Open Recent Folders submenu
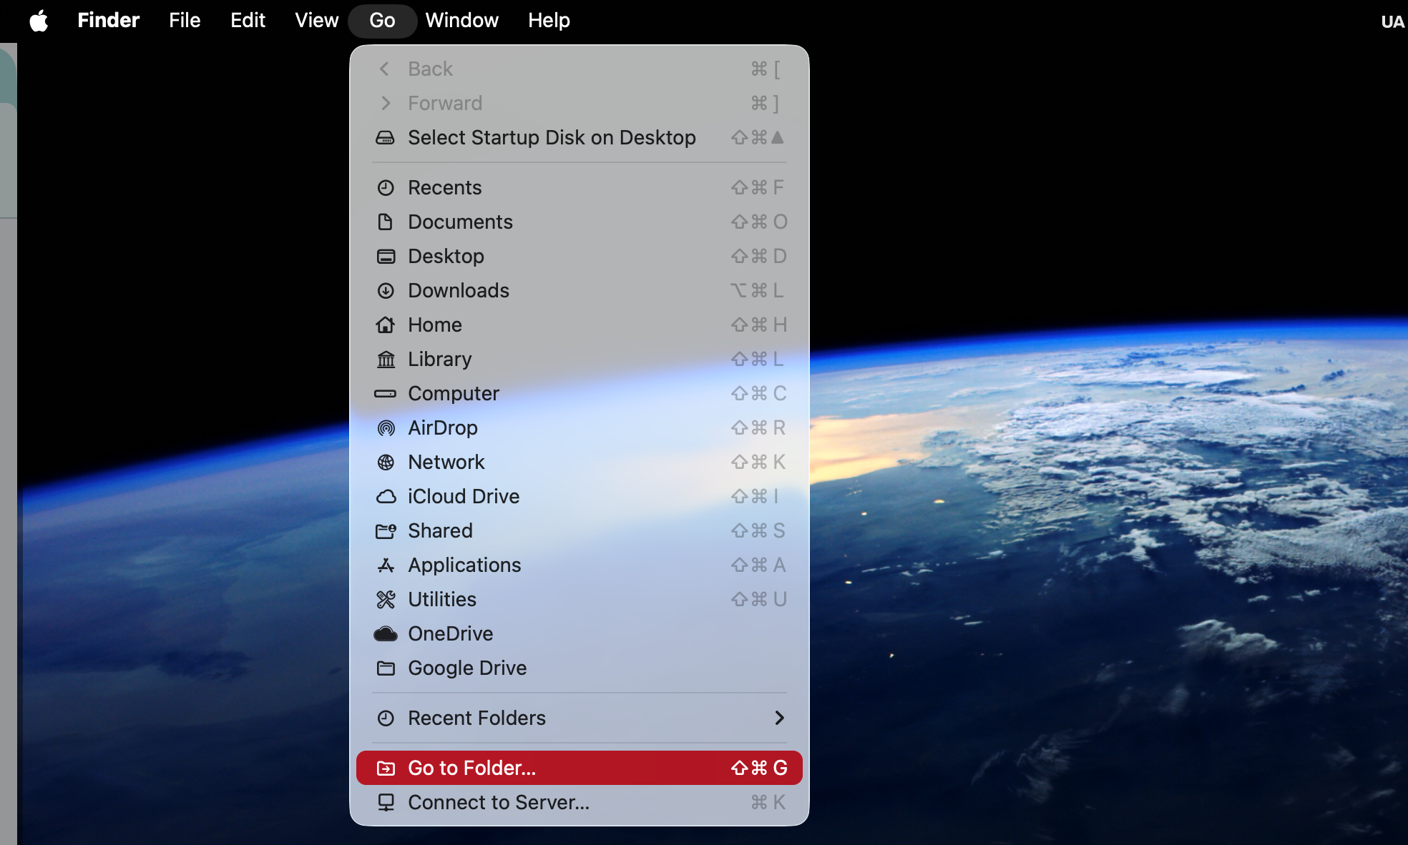Image resolution: width=1408 pixels, height=845 pixels. point(580,718)
